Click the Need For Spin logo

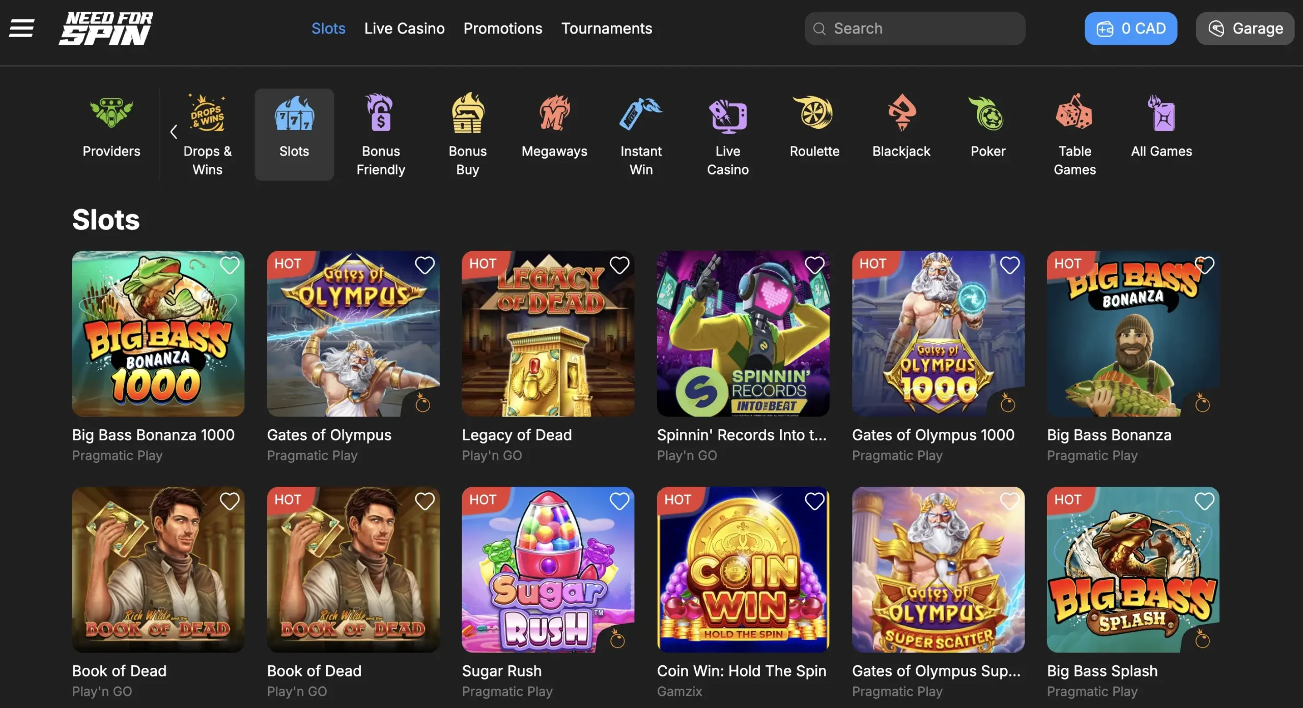pos(106,28)
